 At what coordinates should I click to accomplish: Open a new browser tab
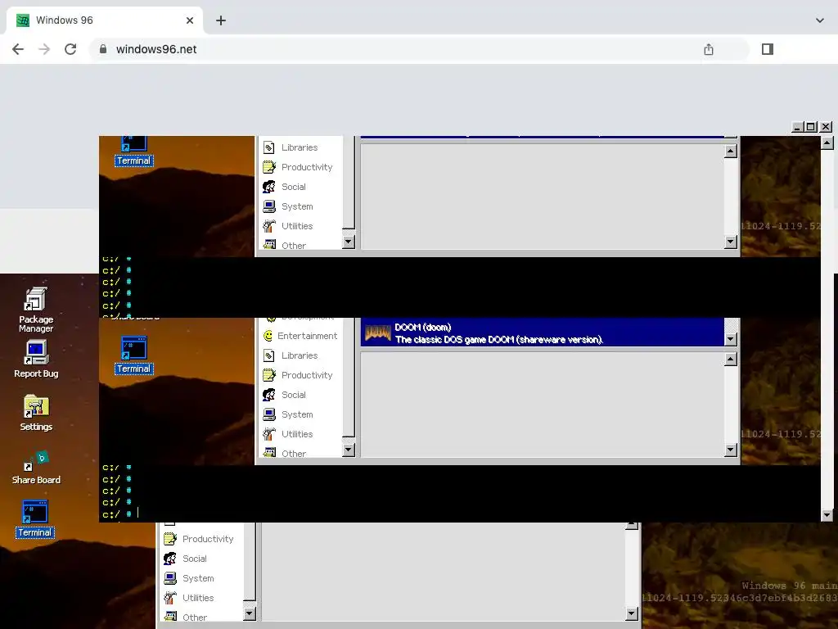(221, 20)
